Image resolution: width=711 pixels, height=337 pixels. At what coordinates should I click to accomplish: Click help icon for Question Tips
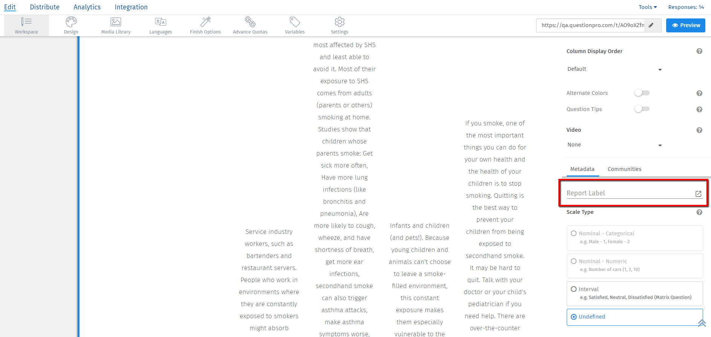(x=699, y=110)
